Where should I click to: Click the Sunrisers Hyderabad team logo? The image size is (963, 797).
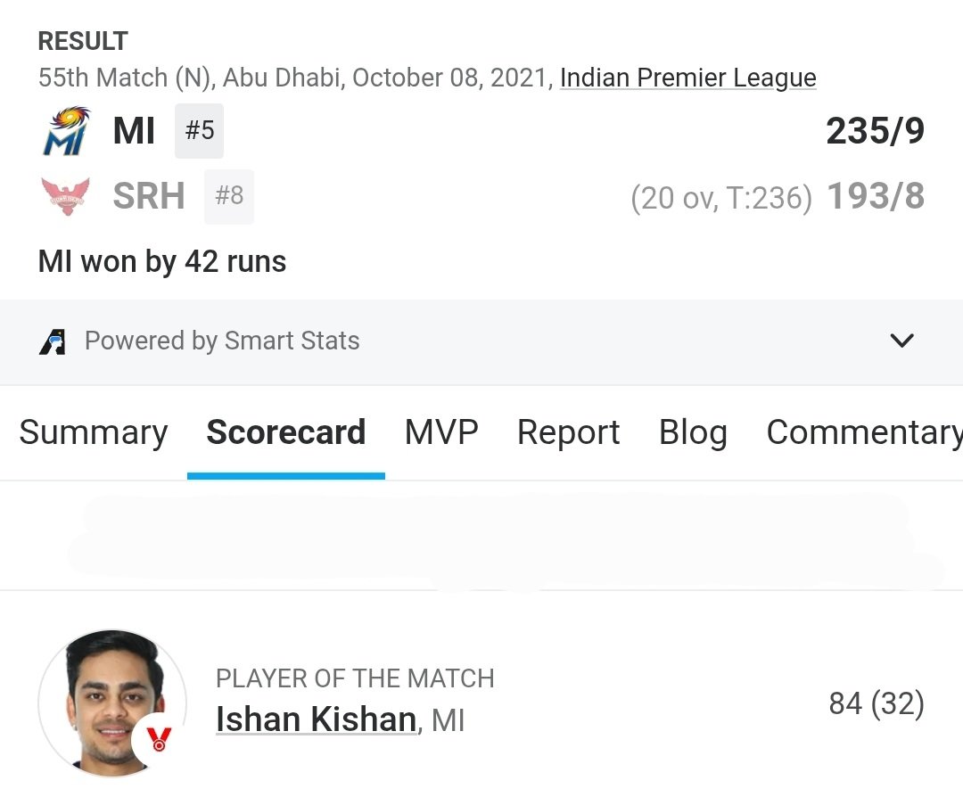[65, 196]
